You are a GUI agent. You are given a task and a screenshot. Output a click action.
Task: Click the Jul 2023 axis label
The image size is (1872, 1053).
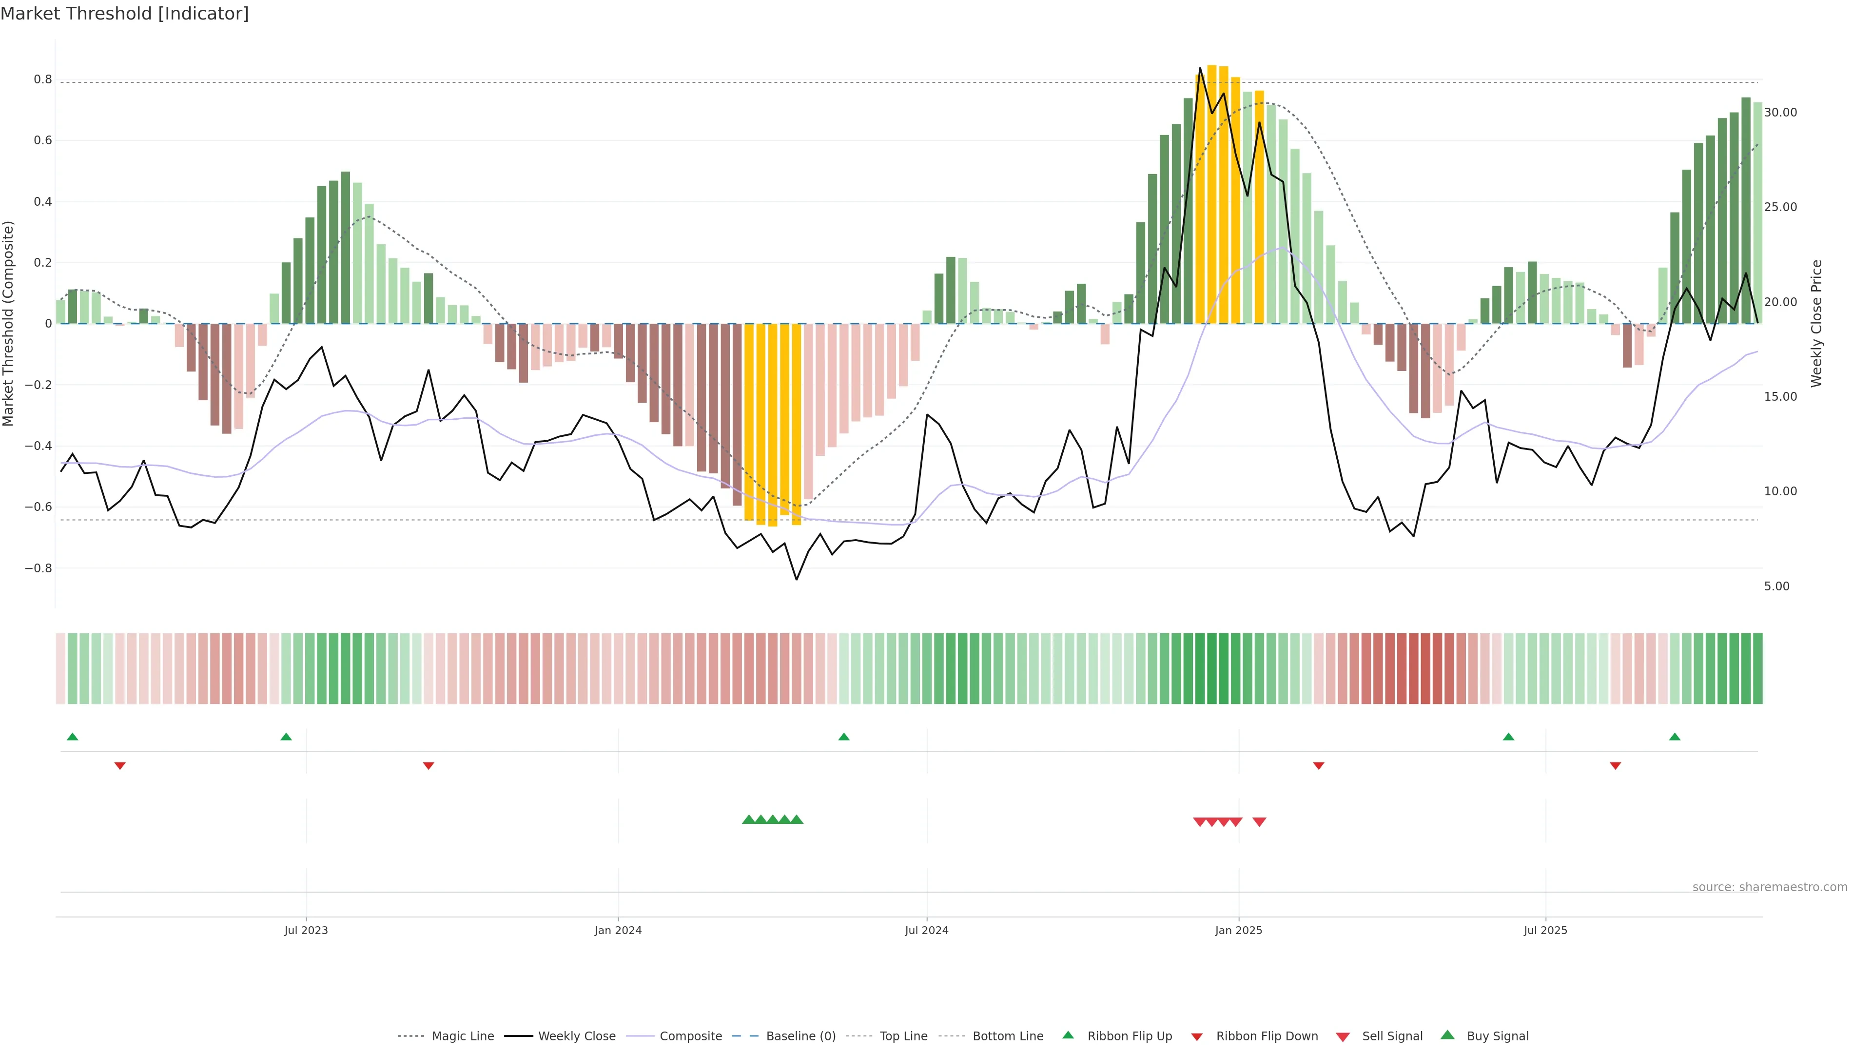coord(306,930)
